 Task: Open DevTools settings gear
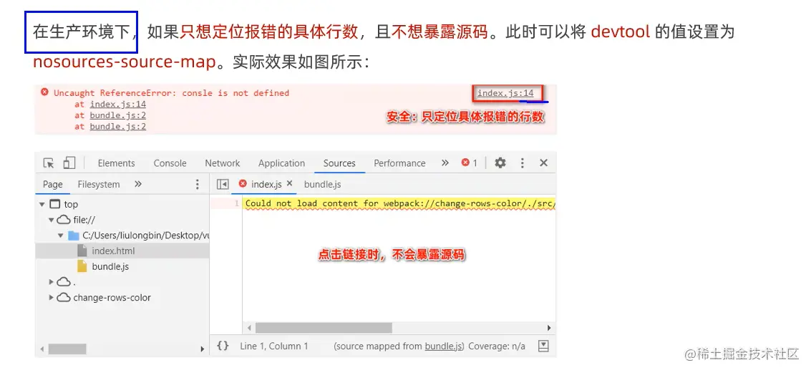coord(500,163)
